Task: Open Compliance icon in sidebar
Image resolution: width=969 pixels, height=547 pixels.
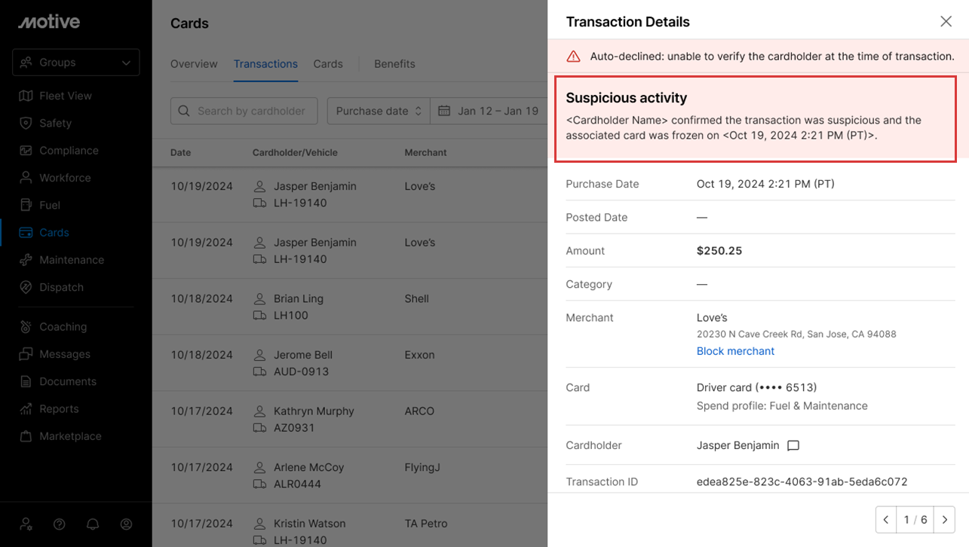Action: 26,151
